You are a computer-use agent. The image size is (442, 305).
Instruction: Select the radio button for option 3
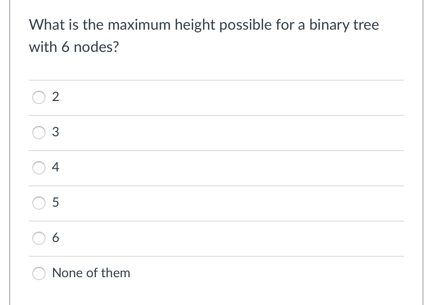pyautogui.click(x=39, y=133)
